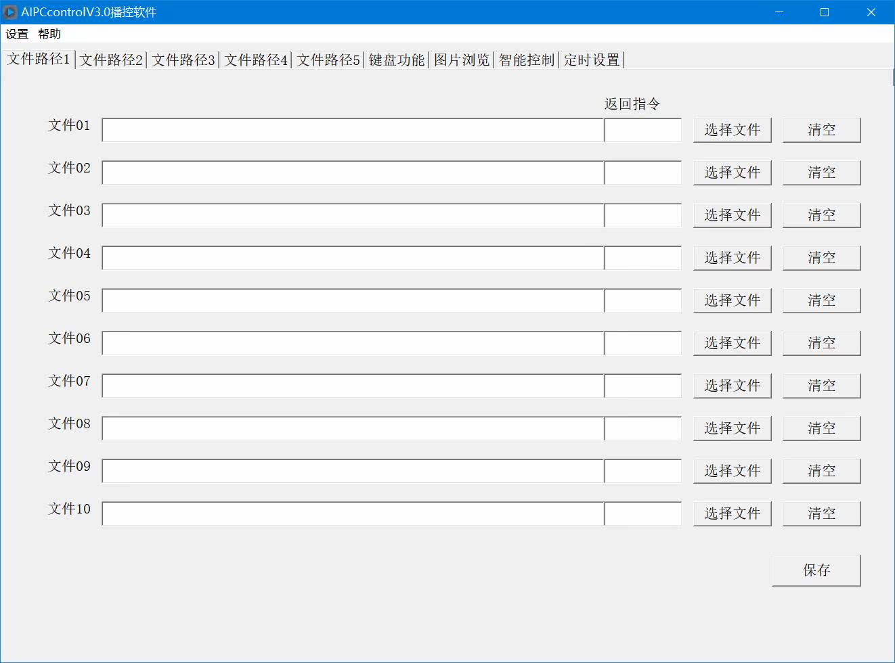Click the 返回指令 column header label
This screenshot has height=663, width=895.
(632, 104)
